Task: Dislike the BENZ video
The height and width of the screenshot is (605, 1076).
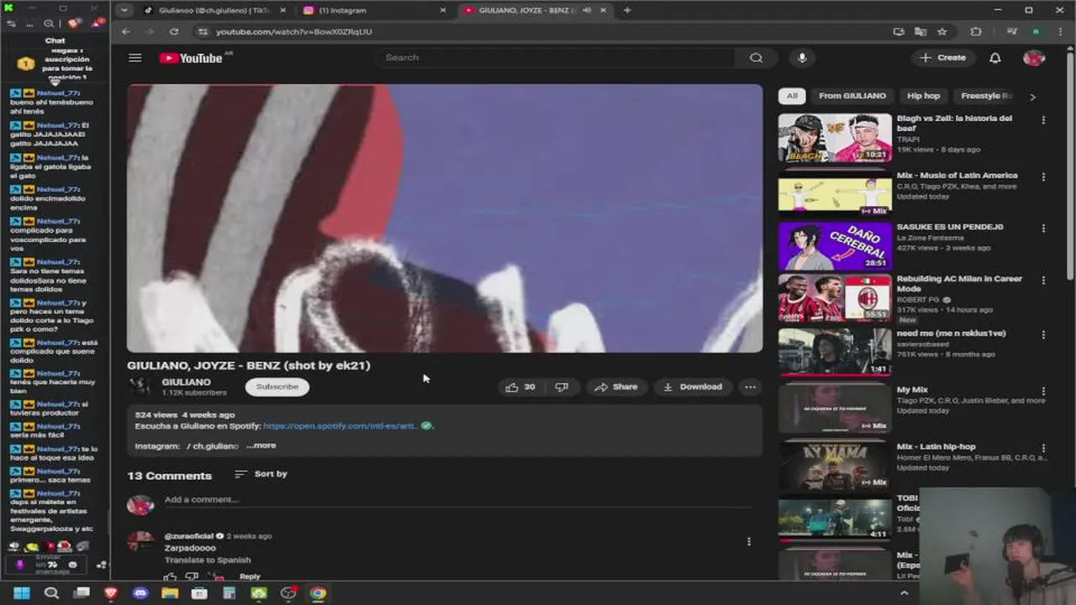Action: (x=562, y=387)
